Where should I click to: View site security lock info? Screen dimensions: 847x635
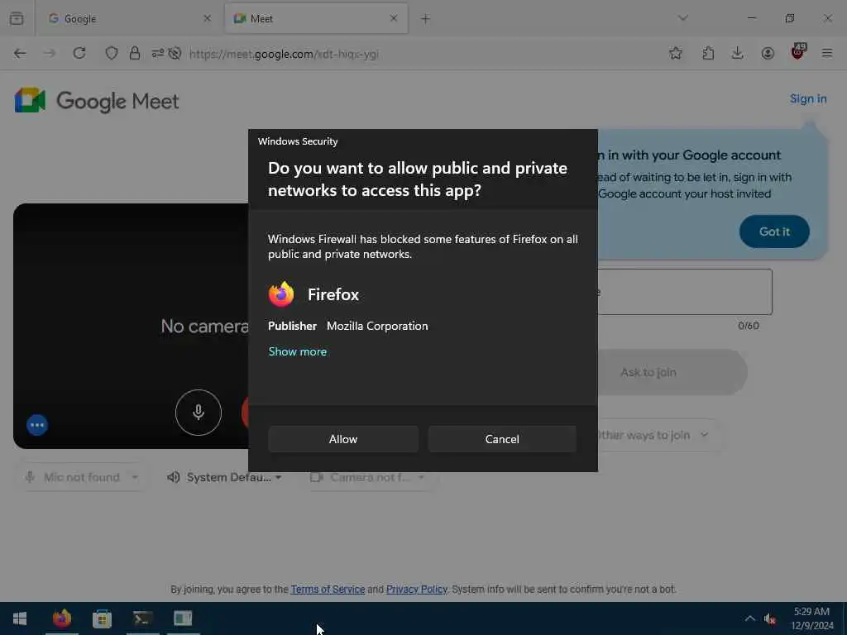pos(135,54)
